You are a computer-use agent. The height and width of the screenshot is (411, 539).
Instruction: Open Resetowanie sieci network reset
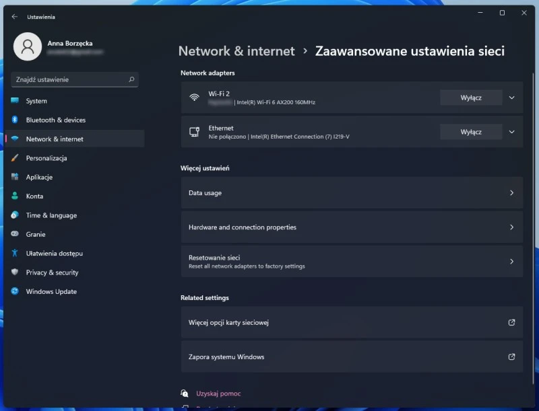[x=351, y=262]
